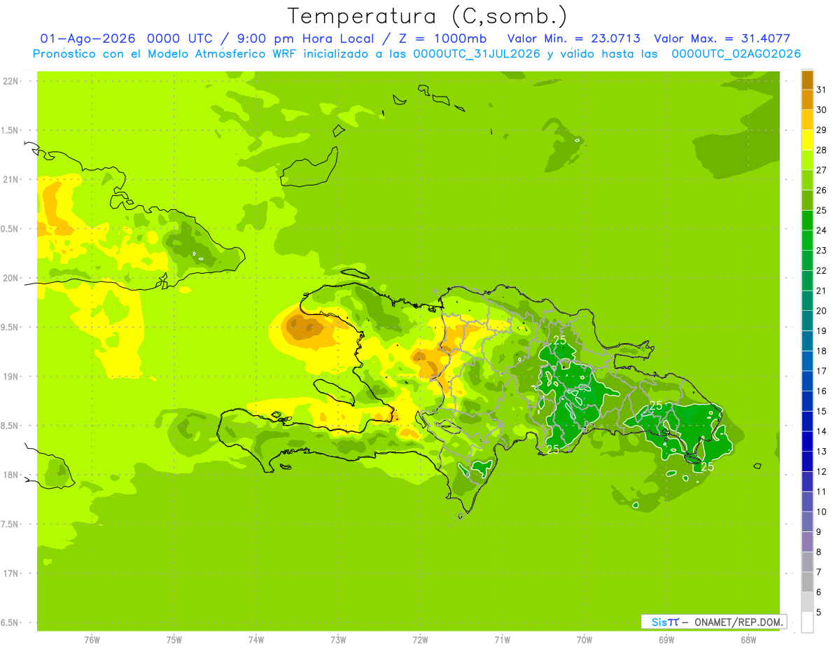Viewport: 840px width, 649px height.
Task: Select the date text '01-Ago-2026'
Action: (88, 39)
